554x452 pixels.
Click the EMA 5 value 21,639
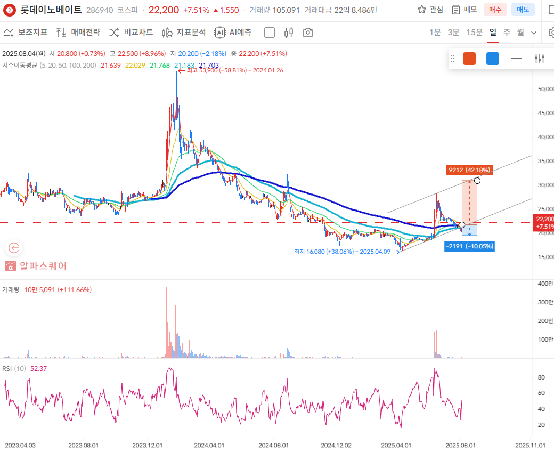click(111, 66)
